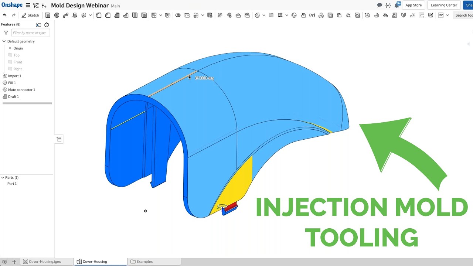Open the comments panel
The height and width of the screenshot is (266, 473).
coord(380,5)
